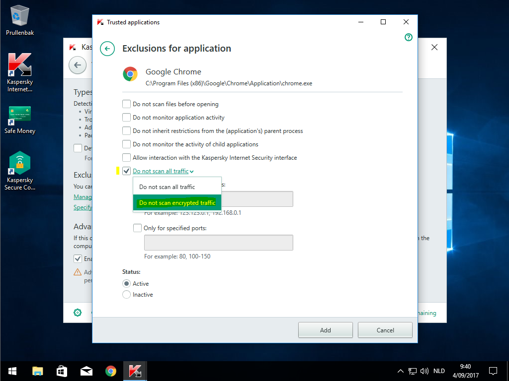Choose Do not scan encrypted traffic option
Viewport: 509px width, 381px height.
pos(177,203)
